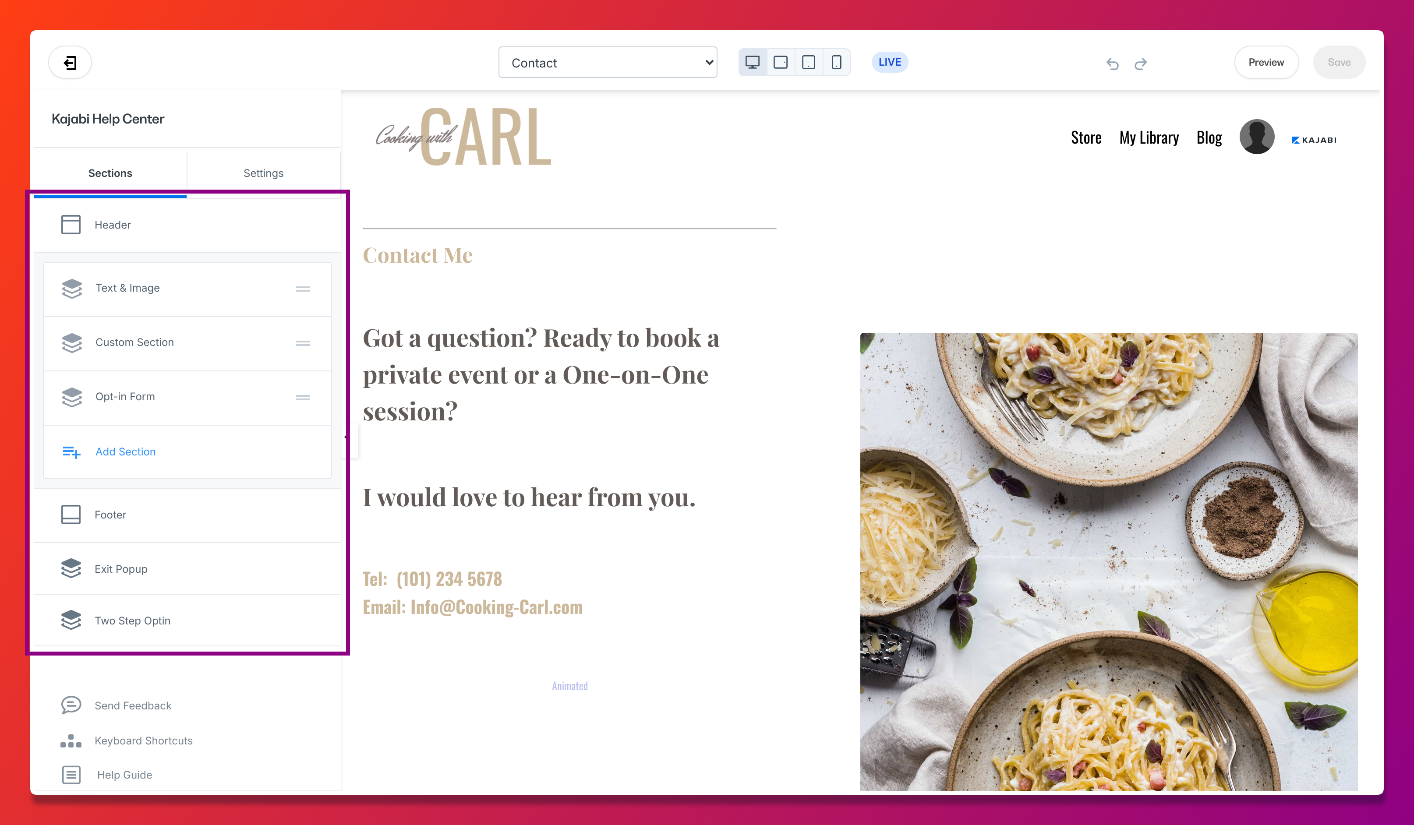Viewport: 1414px width, 825px height.
Task: Click the Preview button
Action: (x=1266, y=62)
